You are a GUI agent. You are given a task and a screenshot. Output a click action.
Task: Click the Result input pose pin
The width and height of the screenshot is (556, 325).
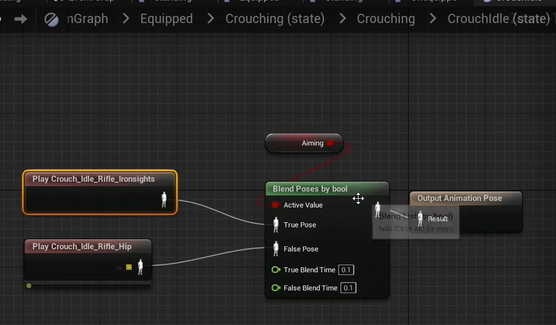(x=420, y=219)
